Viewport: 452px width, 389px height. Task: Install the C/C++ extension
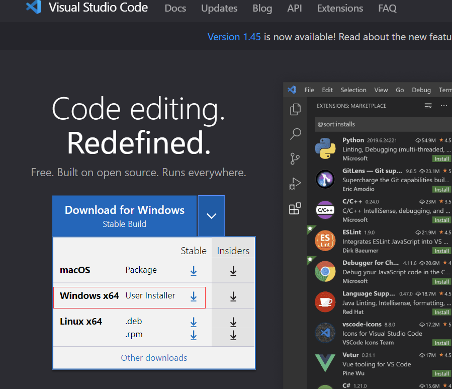click(441, 220)
